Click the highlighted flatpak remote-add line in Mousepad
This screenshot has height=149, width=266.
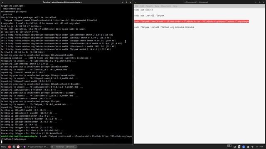coord(192,21)
